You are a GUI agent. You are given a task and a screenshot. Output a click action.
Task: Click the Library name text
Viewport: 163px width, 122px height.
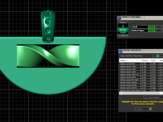131,56
